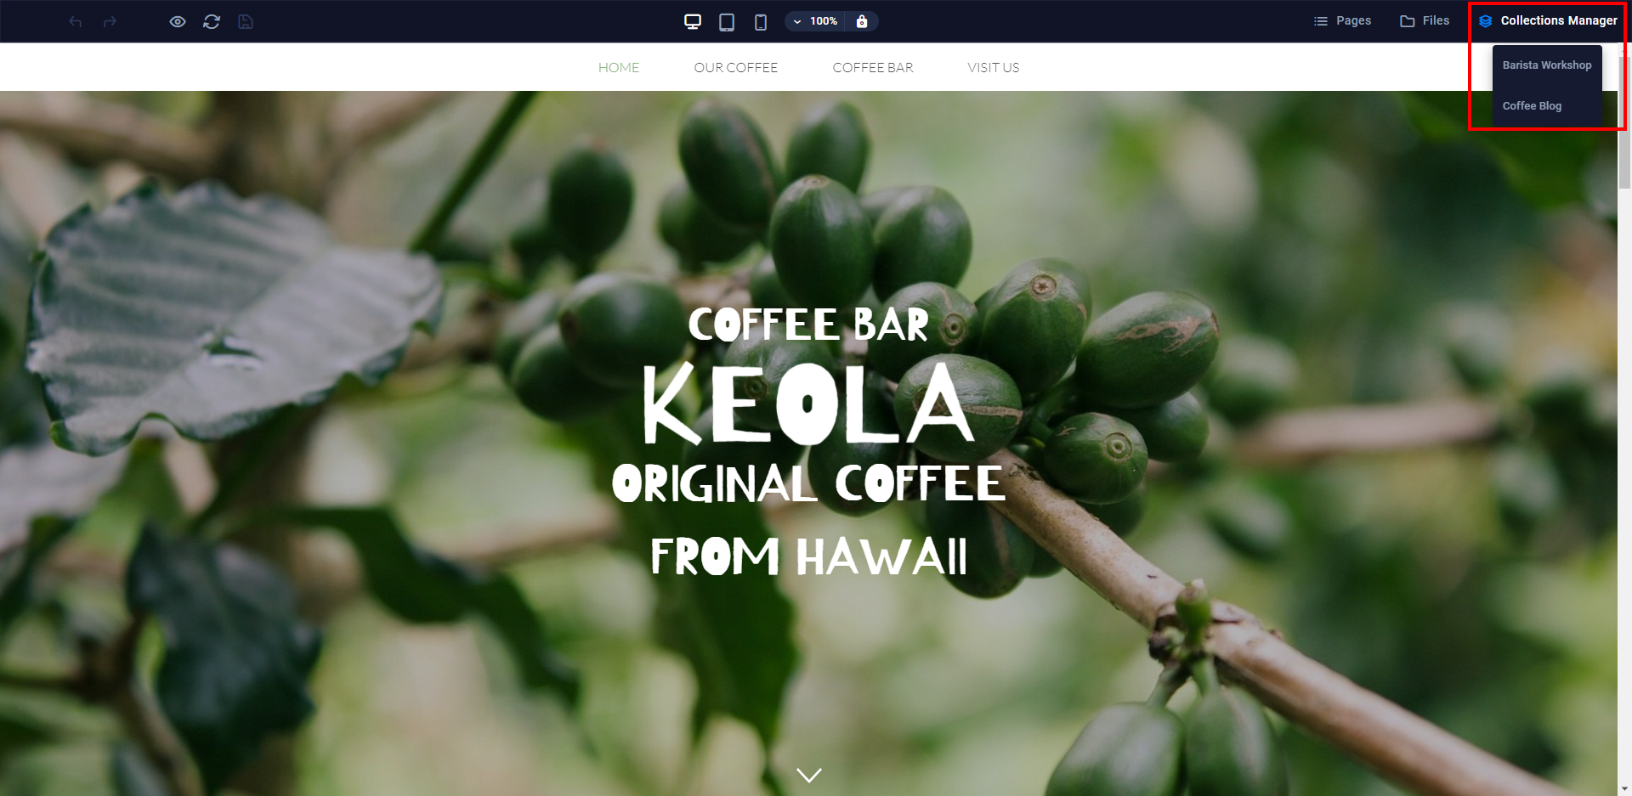Click the save floppy disk icon
This screenshot has height=796, width=1632.
(246, 21)
